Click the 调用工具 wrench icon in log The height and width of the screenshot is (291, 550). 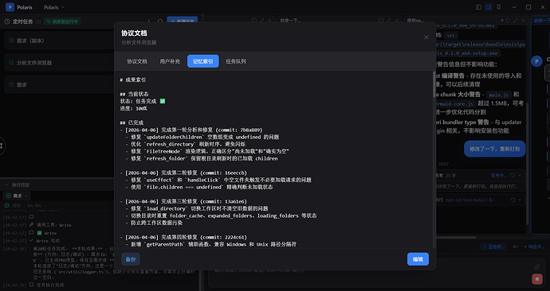(x=31, y=225)
